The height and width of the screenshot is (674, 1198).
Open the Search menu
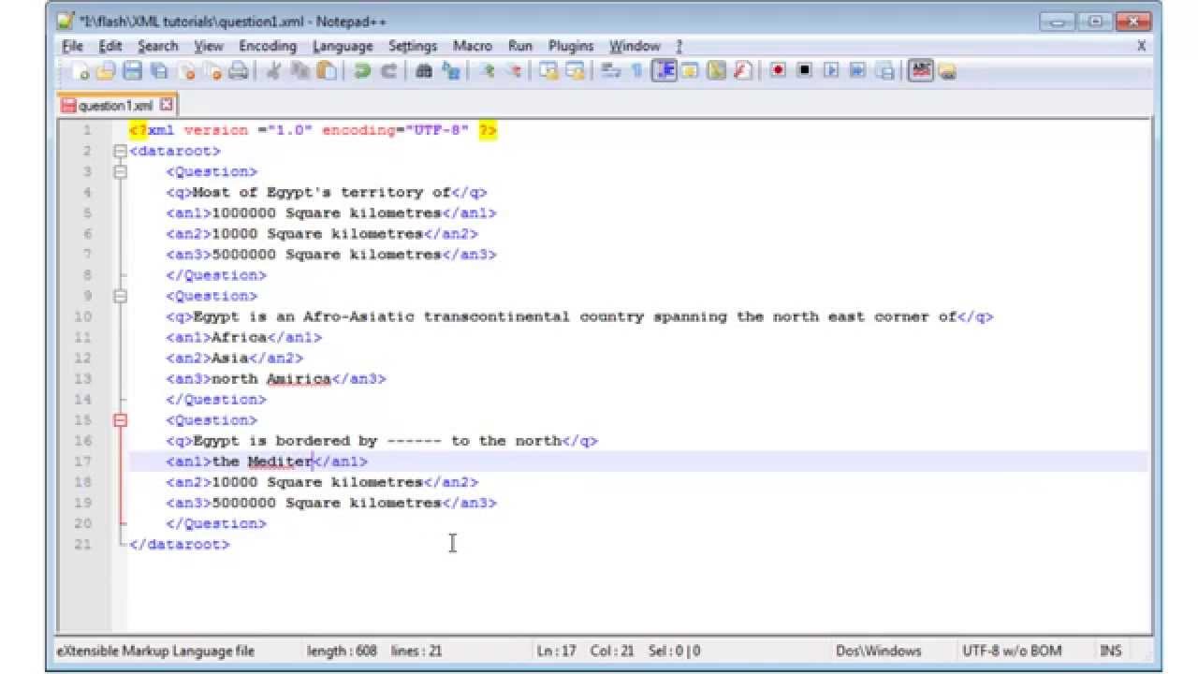pos(157,46)
